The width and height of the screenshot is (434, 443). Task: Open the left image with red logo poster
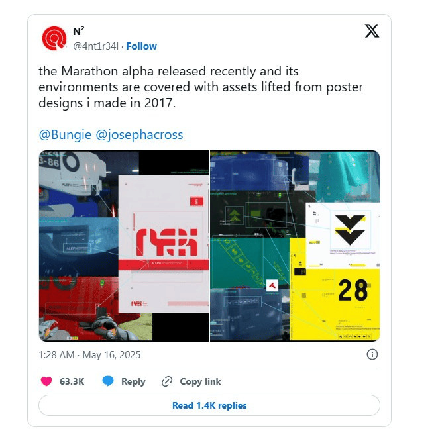pos(124,246)
